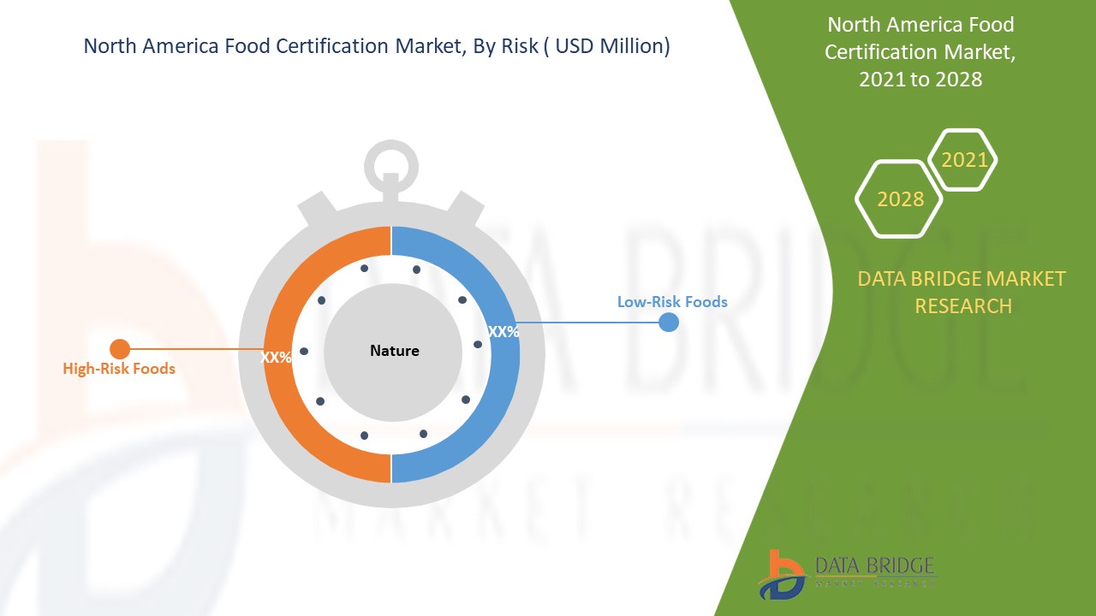Select the stopwatch graphic in the center
The image size is (1096, 616).
pyautogui.click(x=393, y=351)
